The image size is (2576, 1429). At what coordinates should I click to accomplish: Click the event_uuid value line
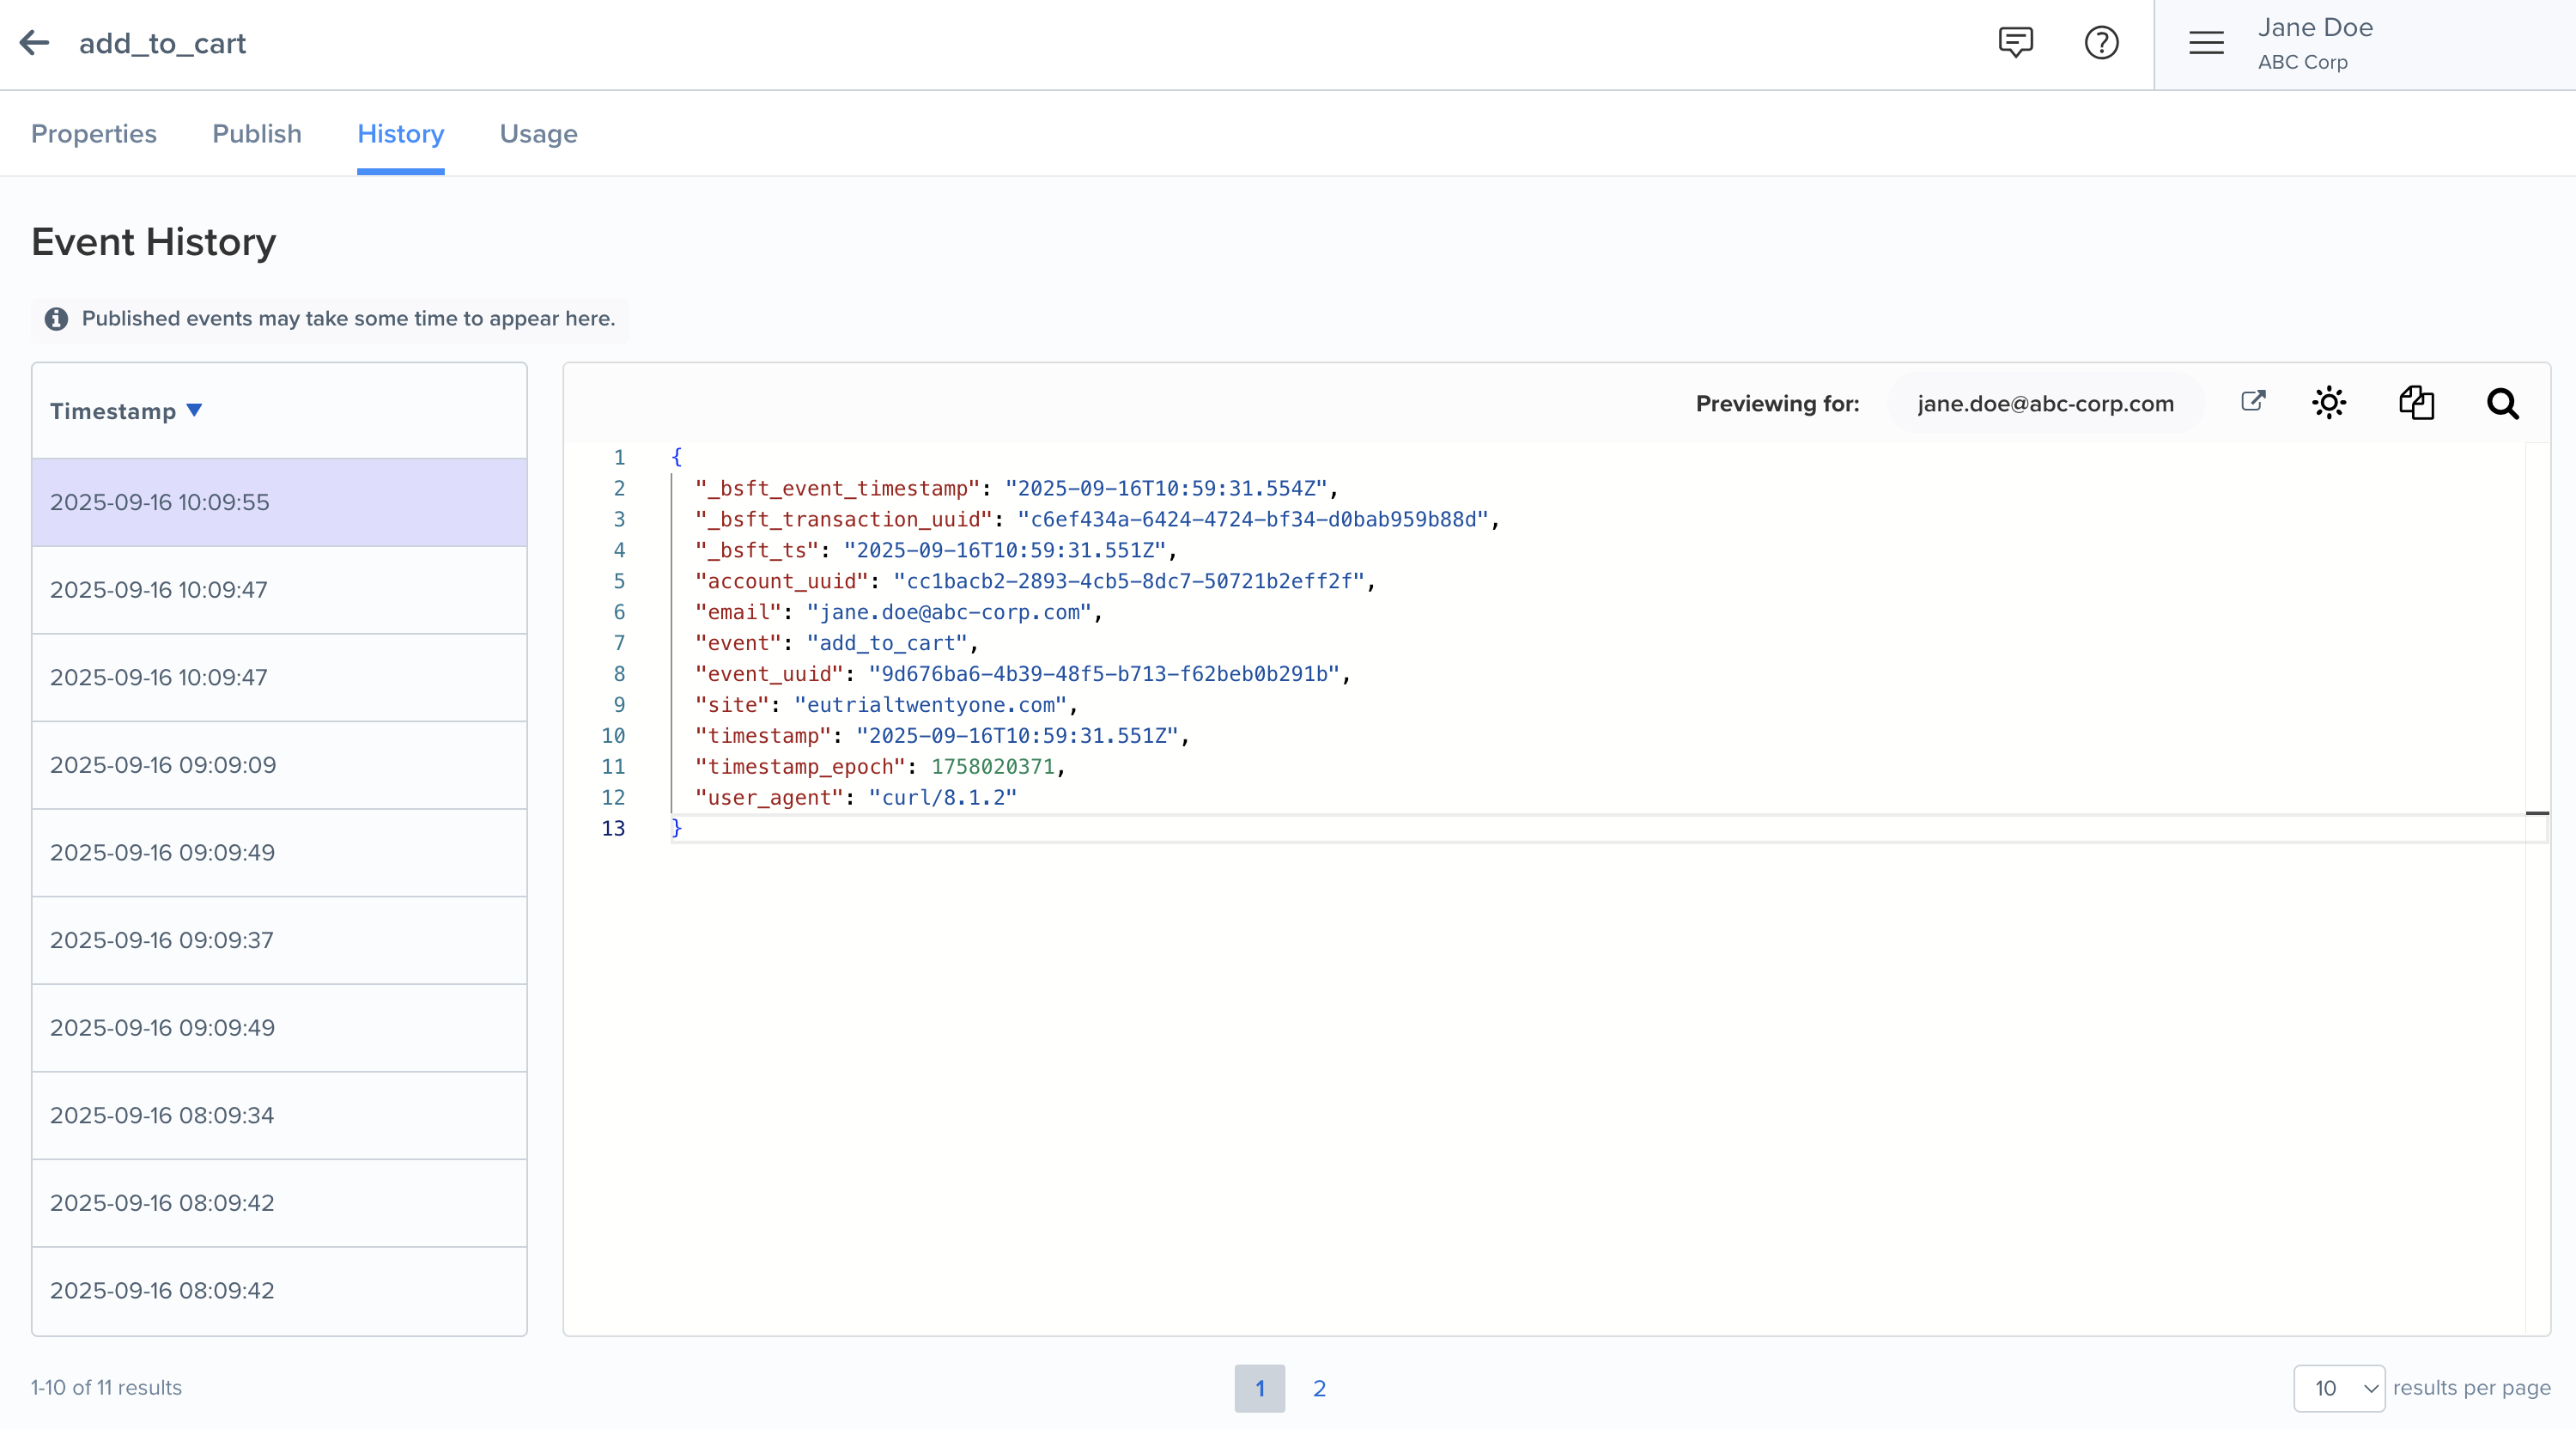click(1103, 674)
